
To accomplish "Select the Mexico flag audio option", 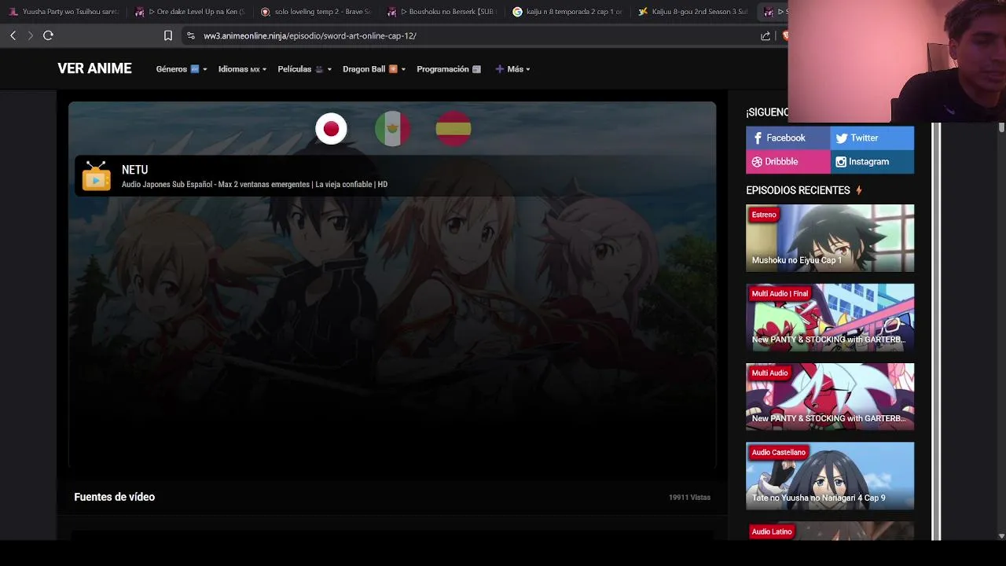I will pos(392,129).
